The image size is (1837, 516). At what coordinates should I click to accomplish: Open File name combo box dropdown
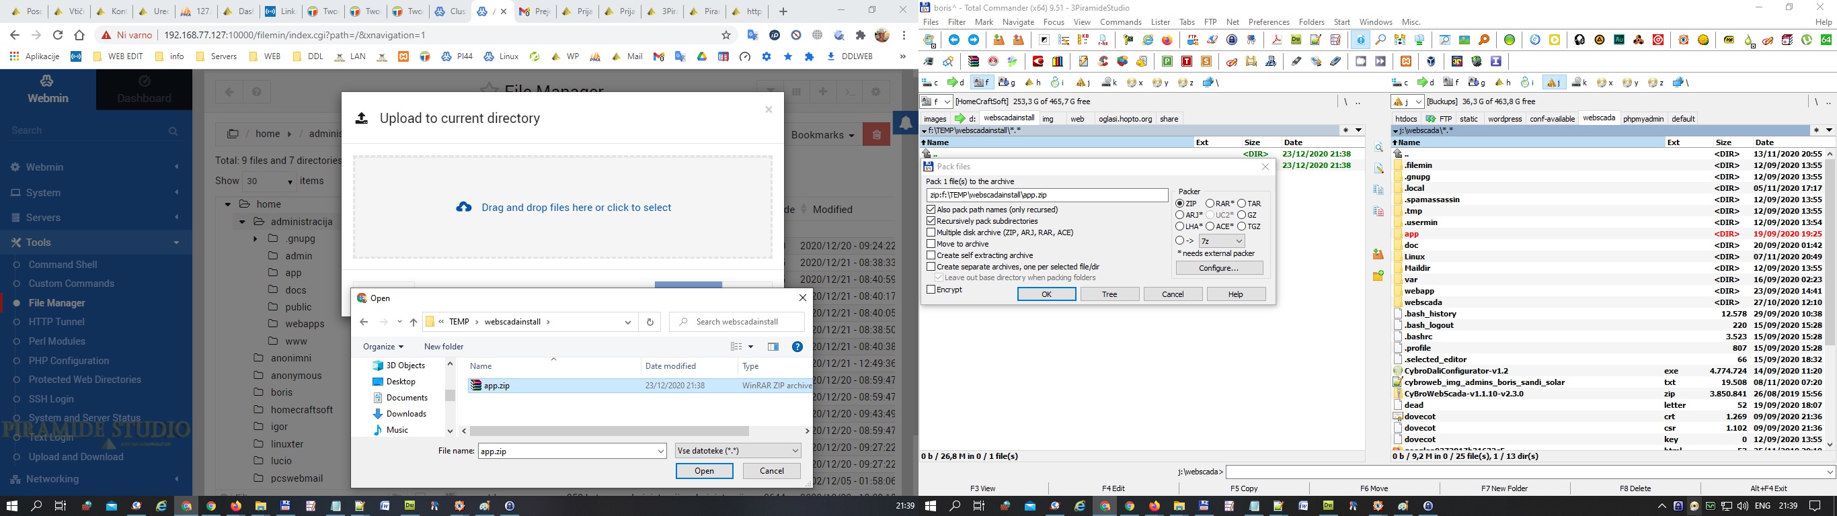coord(660,451)
